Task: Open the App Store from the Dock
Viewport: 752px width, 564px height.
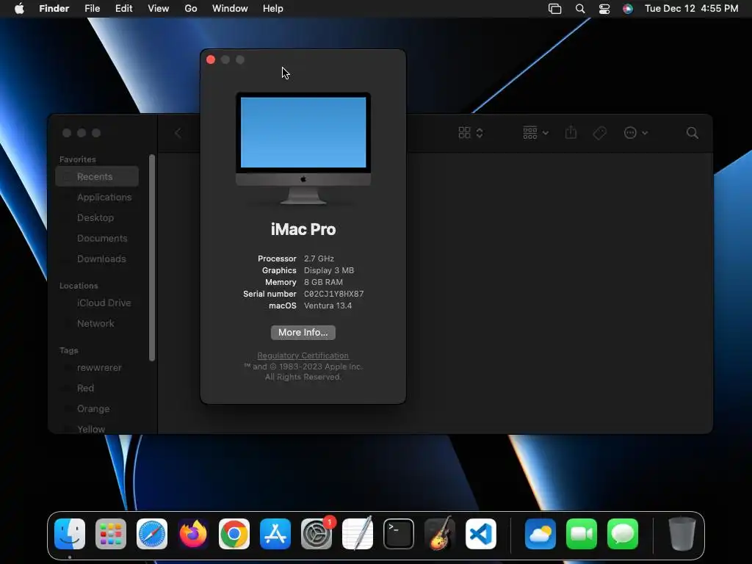Action: pyautogui.click(x=275, y=534)
